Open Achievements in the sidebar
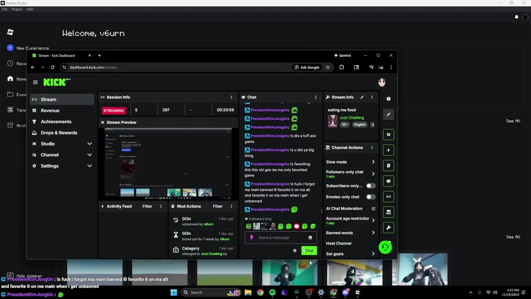Viewport: 531px width, 299px height. [x=62, y=122]
